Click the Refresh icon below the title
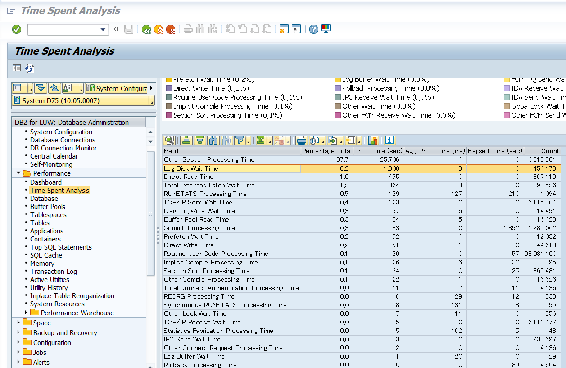 30,68
